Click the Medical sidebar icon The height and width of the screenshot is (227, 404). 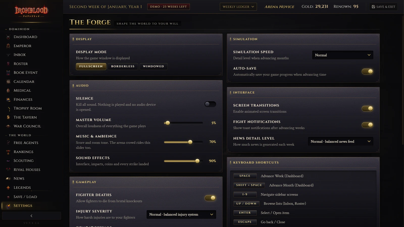(8, 91)
